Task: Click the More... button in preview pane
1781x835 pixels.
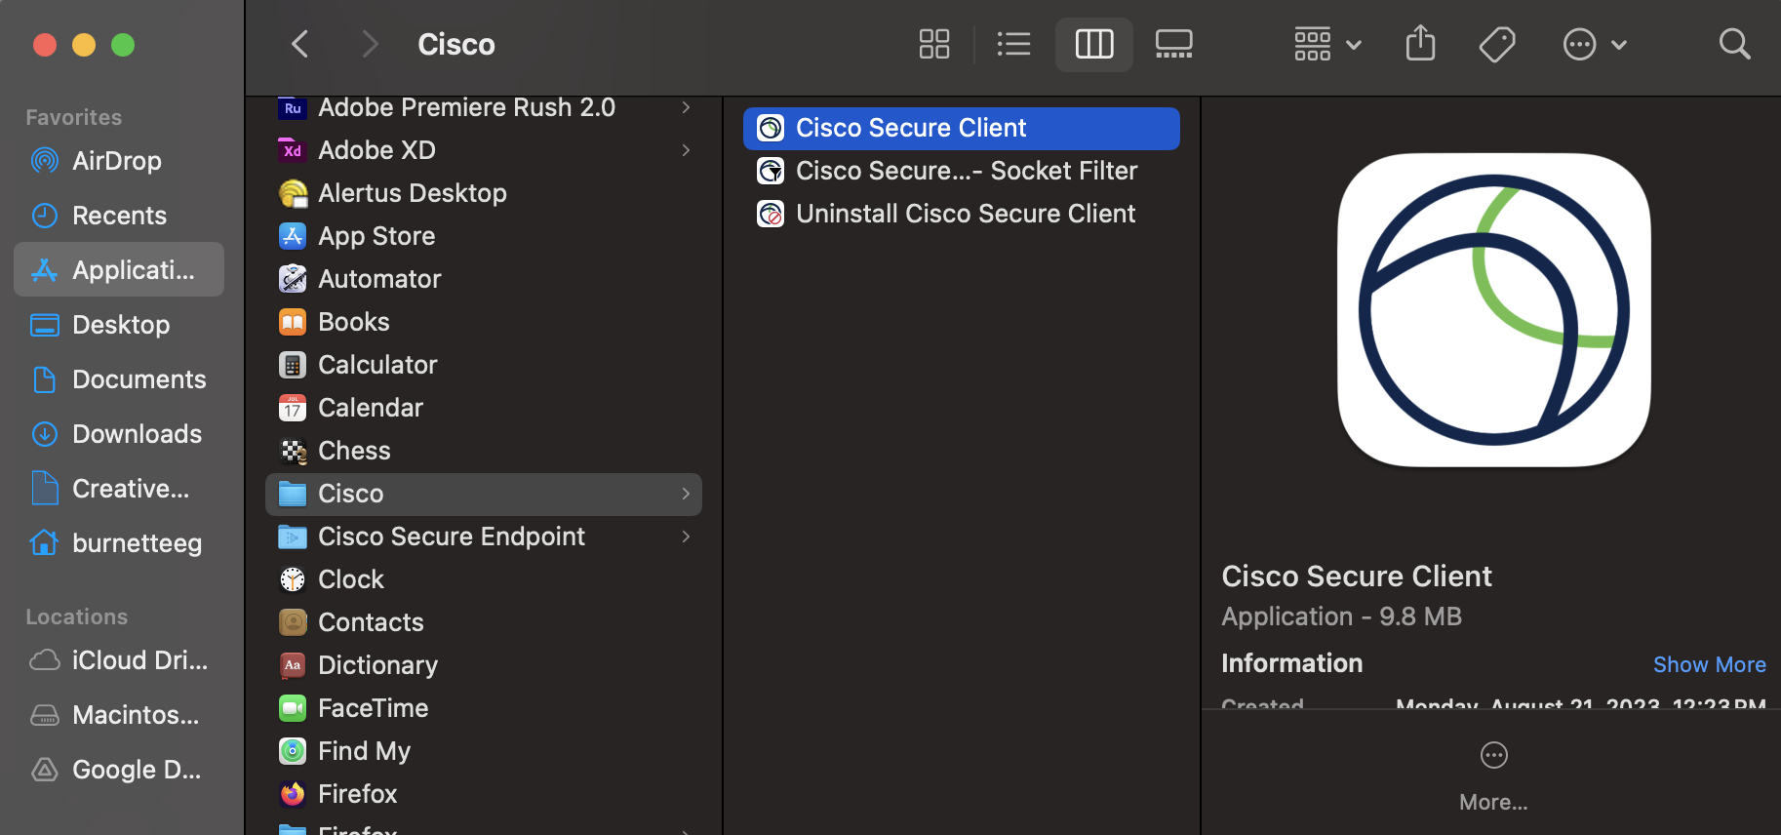Action: click(1493, 776)
